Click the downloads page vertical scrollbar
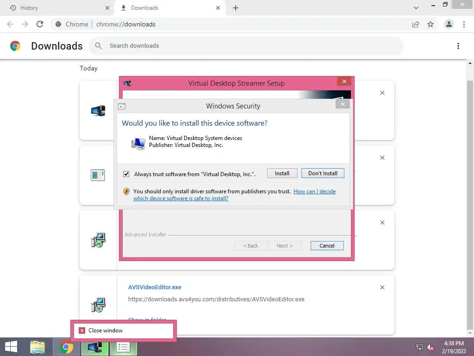Image resolution: width=474 pixels, height=356 pixels. click(x=470, y=206)
